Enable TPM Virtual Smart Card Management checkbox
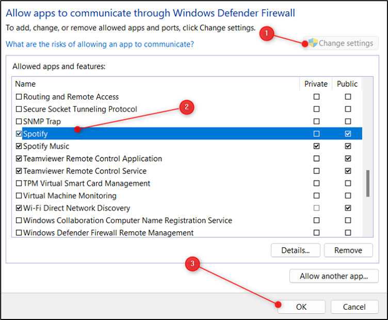Viewport: 388px width, 320px height. (19, 183)
